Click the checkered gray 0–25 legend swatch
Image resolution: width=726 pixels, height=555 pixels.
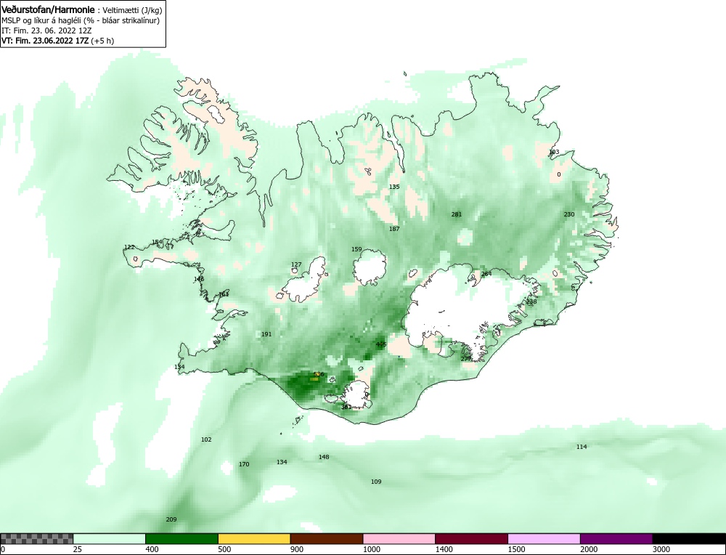(36, 539)
